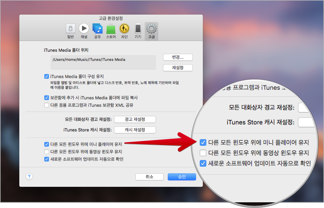Click the 모든 대화상자 경고 재설정 label in dialog
324x208 pixels.
tap(88, 119)
